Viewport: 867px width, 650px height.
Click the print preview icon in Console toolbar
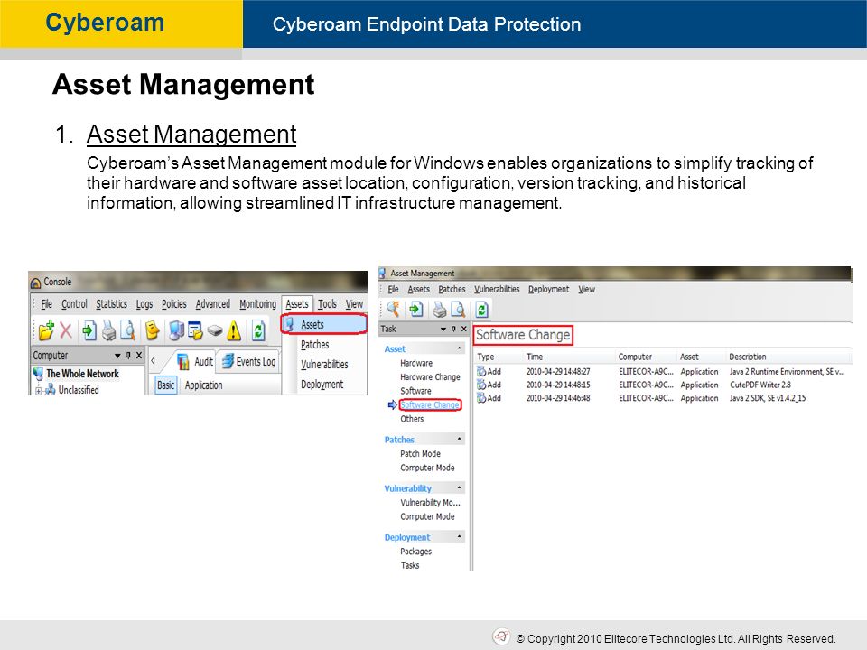click(x=127, y=330)
